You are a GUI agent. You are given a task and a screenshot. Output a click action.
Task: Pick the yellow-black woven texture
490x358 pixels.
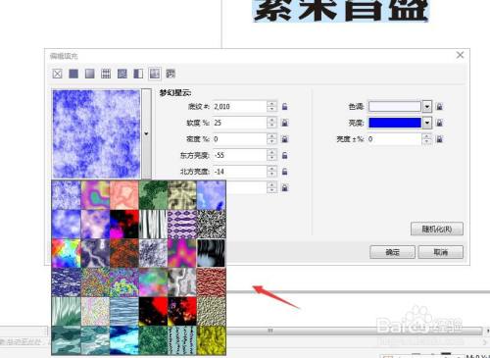pos(182,195)
